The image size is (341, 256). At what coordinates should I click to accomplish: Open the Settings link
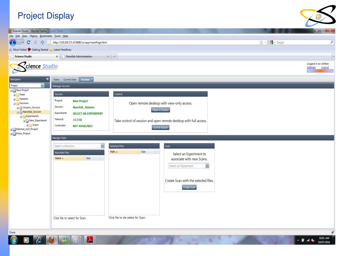(x=311, y=67)
